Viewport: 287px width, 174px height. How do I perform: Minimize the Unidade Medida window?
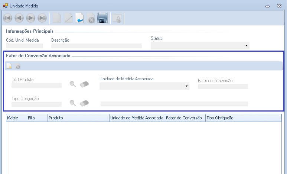tap(267, 6)
